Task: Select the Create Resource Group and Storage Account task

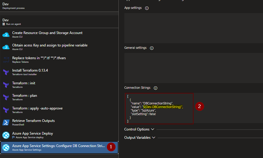Action: (59, 35)
